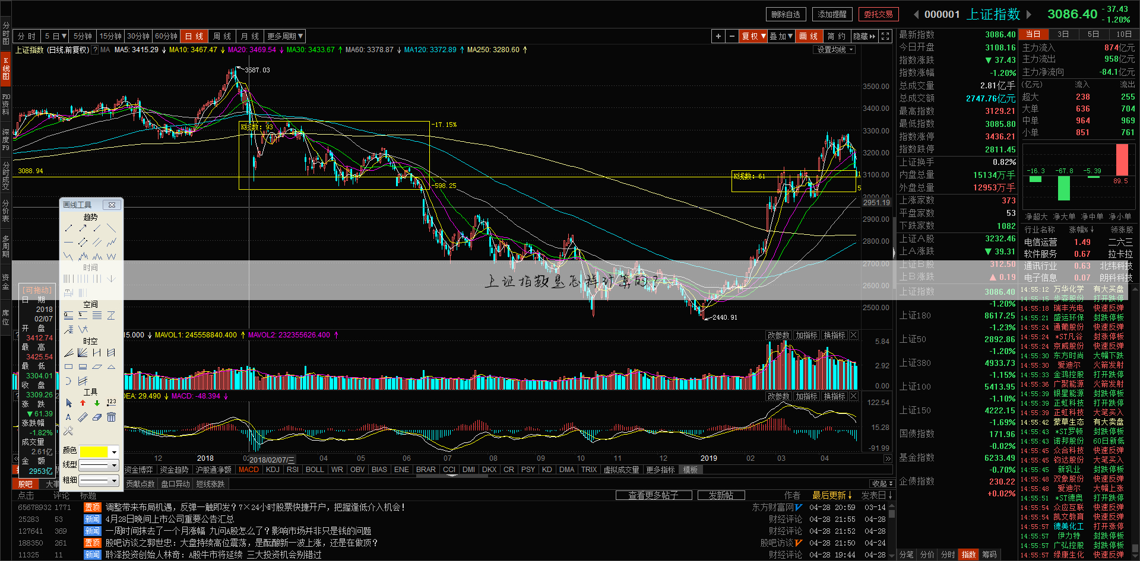This screenshot has width=1140, height=561.
Task: Enter fullscreen chart mode
Action: pyautogui.click(x=885, y=36)
